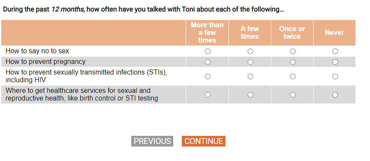Image resolution: width=370 pixels, height=161 pixels.
Task: Choose 'A few times' for how to say no to sex
Action: point(250,51)
